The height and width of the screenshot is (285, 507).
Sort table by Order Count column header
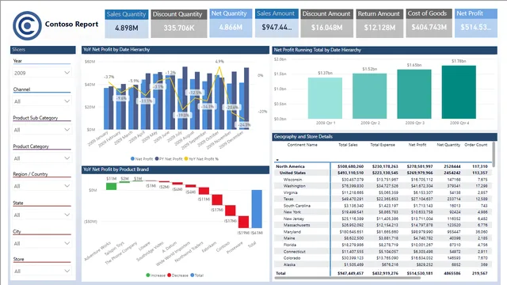(x=476, y=145)
